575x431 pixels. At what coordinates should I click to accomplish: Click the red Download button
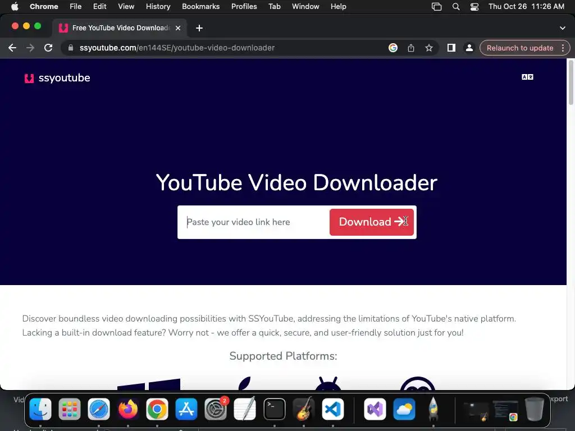click(372, 222)
